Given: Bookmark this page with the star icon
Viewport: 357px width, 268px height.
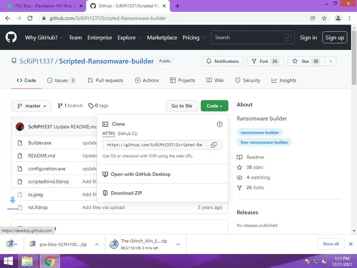Looking at the screenshot, I should point(324,18).
